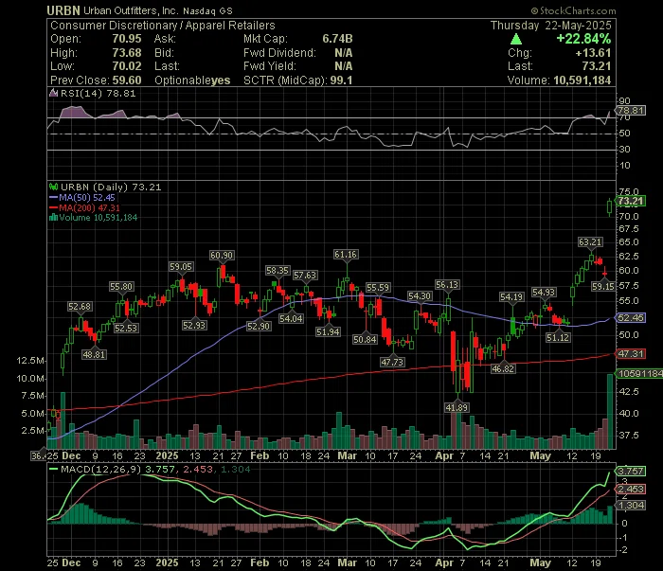Click the Prev Close value 59.60
The width and height of the screenshot is (663, 571).
click(x=126, y=80)
